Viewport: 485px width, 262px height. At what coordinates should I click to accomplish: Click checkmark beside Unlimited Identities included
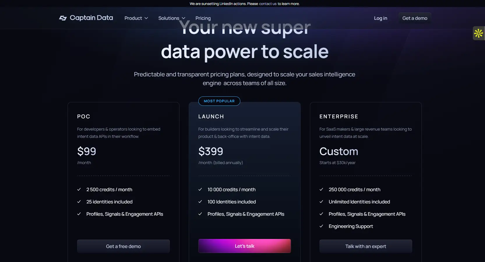[321, 202]
